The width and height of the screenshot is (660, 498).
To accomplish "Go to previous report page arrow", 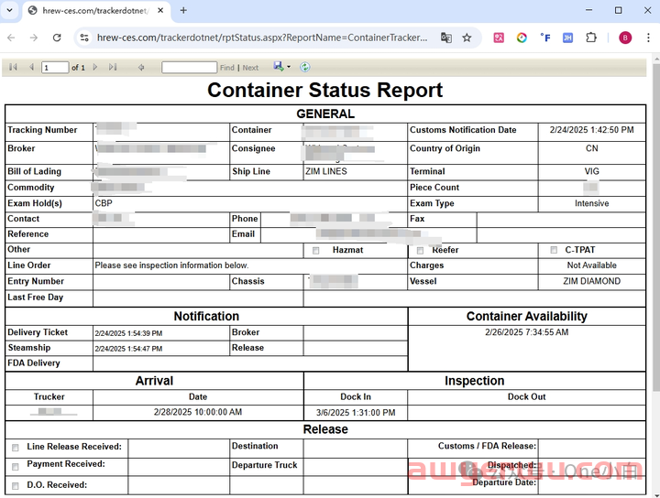I will click(31, 67).
